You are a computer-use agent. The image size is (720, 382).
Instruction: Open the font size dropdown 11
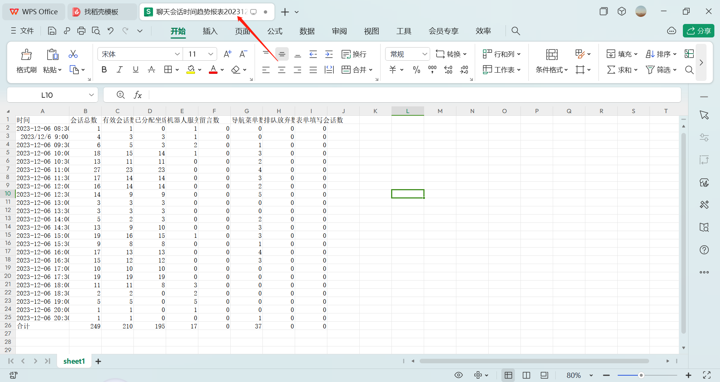click(x=211, y=54)
